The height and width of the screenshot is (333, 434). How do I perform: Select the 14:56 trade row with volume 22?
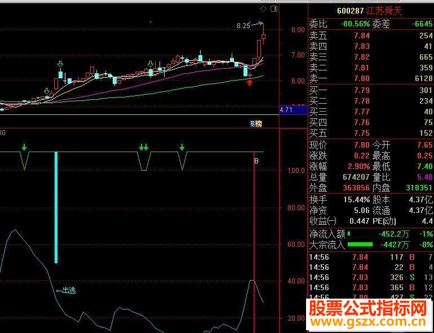[371, 268]
